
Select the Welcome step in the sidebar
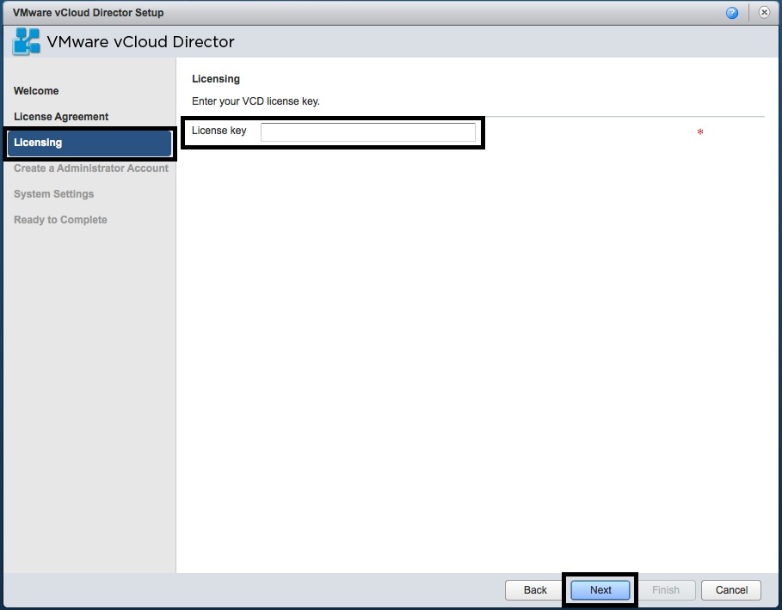pos(36,90)
